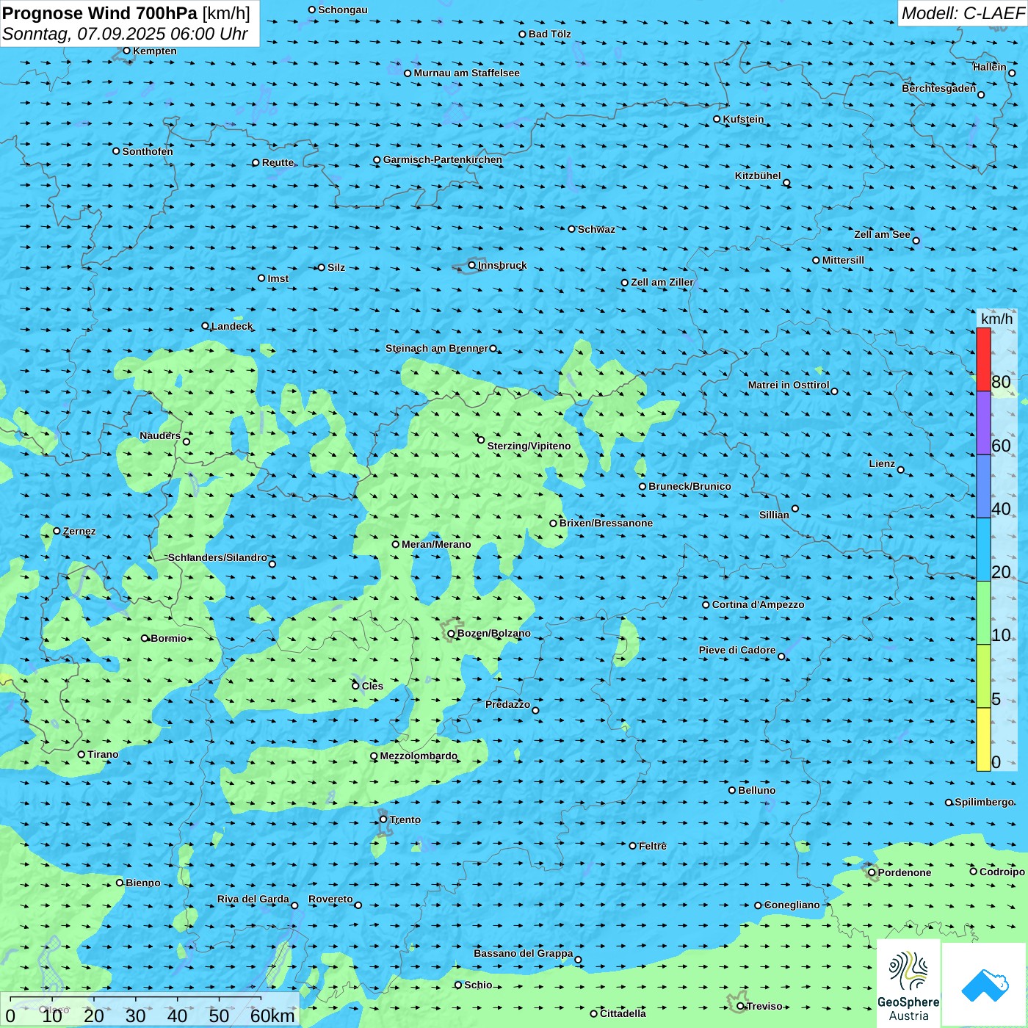Click the GeoSphere Austria logo
1028x1028 pixels.
(x=908, y=984)
